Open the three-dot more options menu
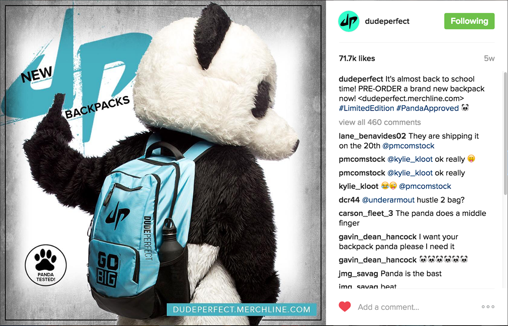508x326 pixels. click(x=488, y=307)
